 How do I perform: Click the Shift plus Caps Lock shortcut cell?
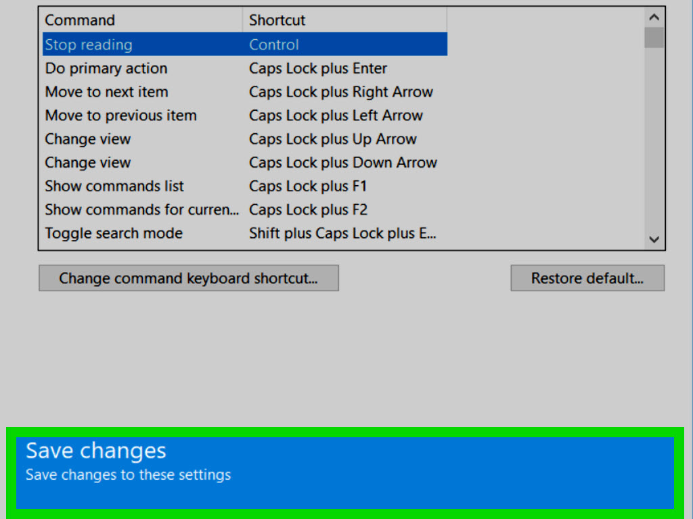[x=342, y=233]
